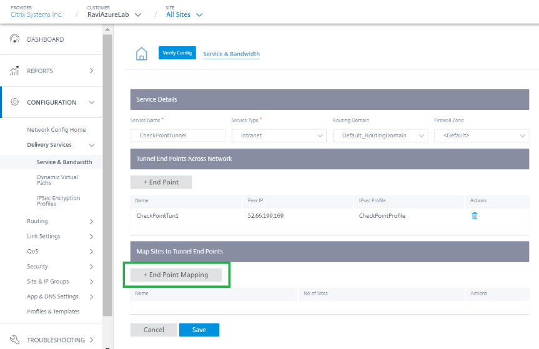
Task: Click into the Service Name field
Action: tap(178, 135)
